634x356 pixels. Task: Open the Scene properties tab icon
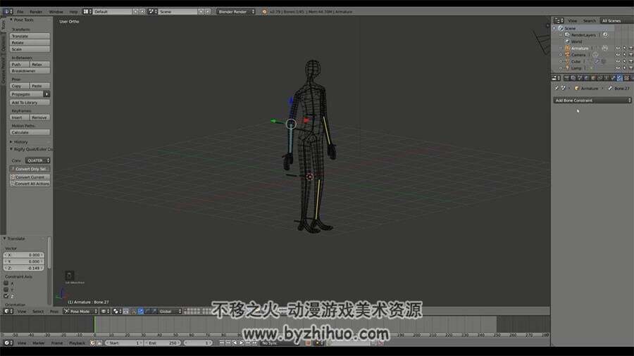pyautogui.click(x=580, y=78)
